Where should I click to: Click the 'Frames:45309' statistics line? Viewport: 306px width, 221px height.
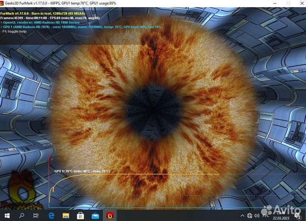[50, 18]
